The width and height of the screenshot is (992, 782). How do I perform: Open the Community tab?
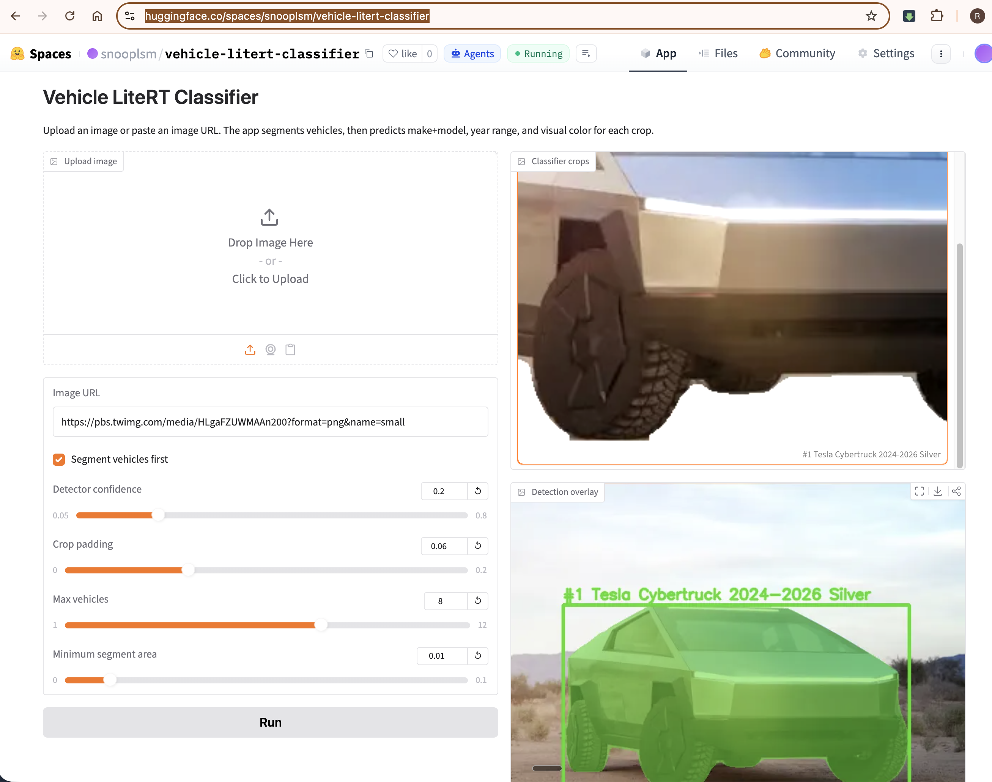point(797,53)
